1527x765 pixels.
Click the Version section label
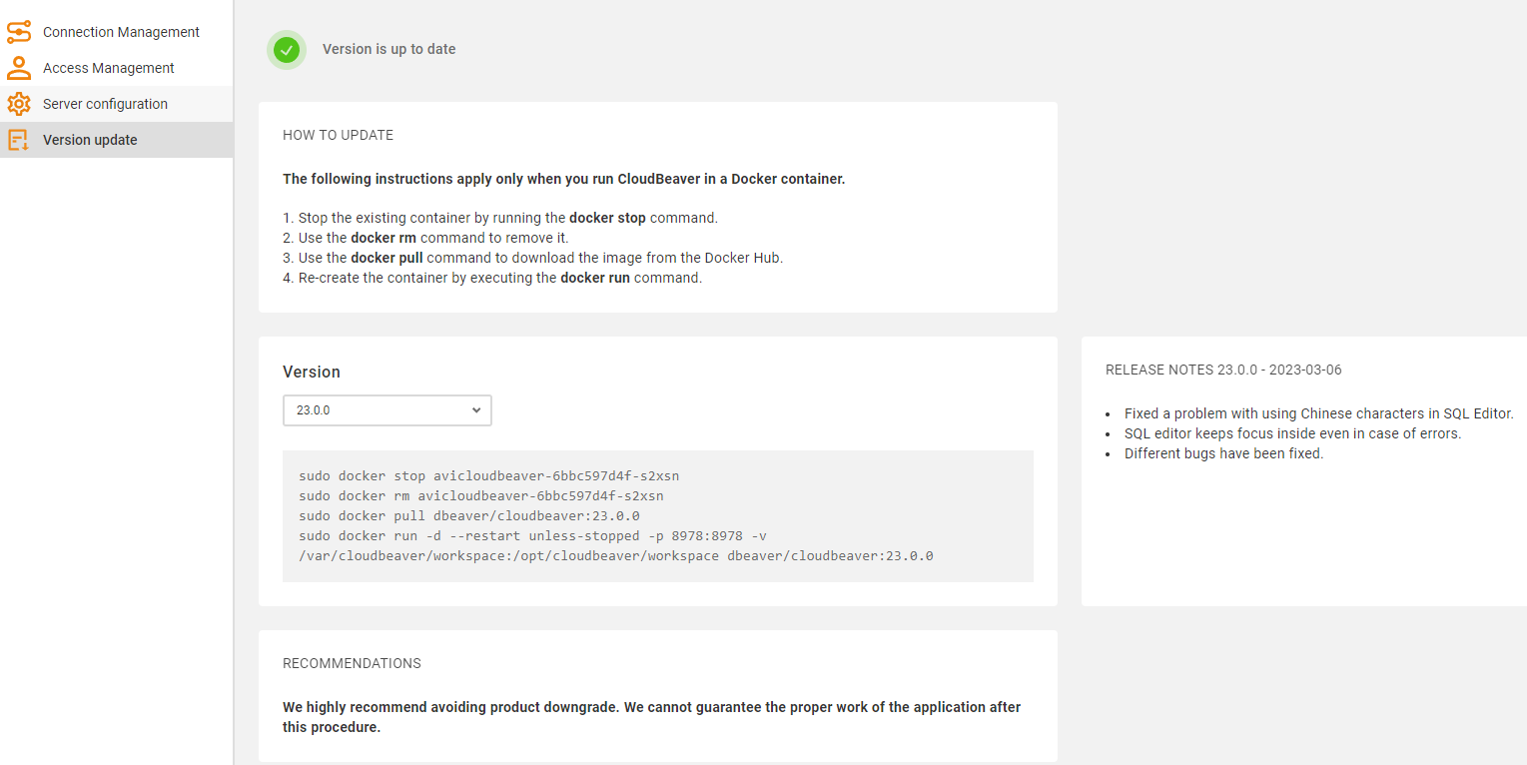[x=312, y=372]
